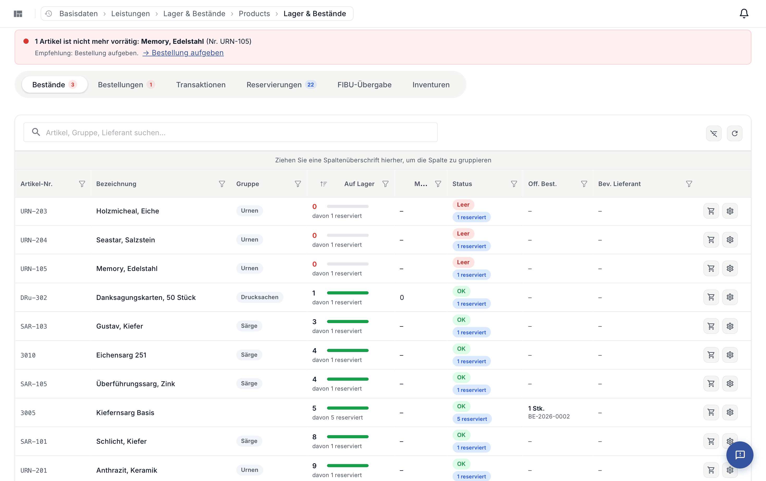Toggle sort order icon on Auf Lager column
This screenshot has width=766, height=481.
coord(324,184)
